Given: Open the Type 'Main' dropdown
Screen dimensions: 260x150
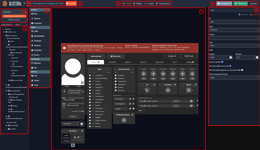Looking at the screenshot, I should pos(234,45).
